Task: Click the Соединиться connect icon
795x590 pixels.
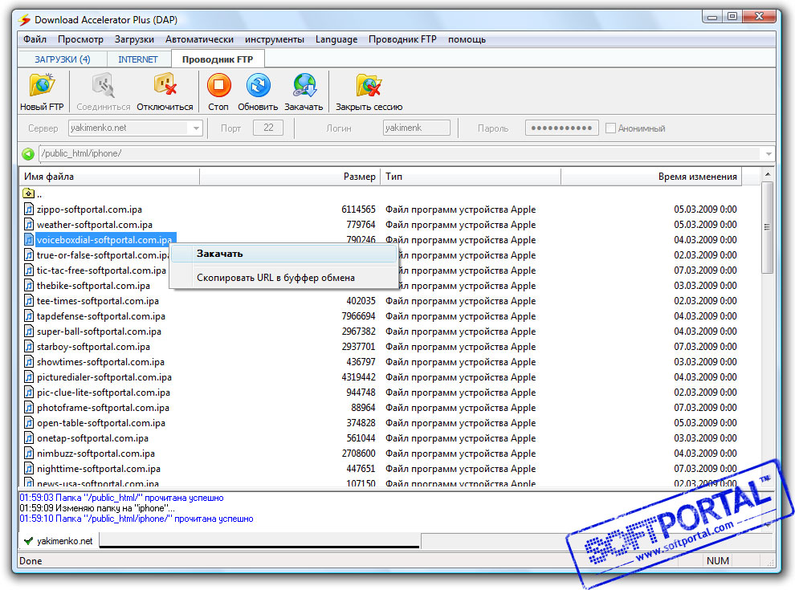Action: point(103,85)
